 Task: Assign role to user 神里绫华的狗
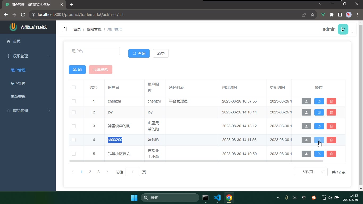click(x=306, y=126)
